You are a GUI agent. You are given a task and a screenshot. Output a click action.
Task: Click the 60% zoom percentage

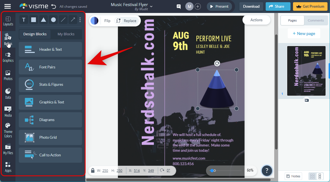point(250,170)
